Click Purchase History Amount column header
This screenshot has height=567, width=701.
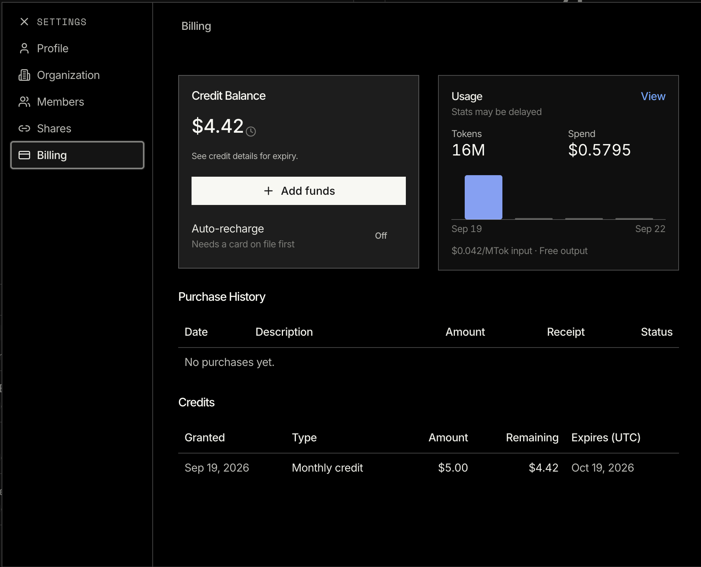[465, 332]
